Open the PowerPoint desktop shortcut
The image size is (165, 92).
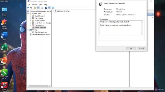coord(4,61)
